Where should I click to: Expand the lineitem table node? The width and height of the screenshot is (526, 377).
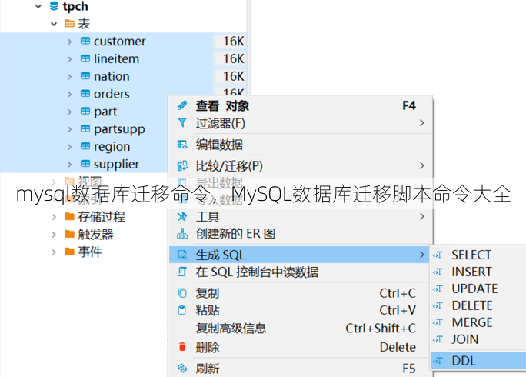tap(70, 59)
